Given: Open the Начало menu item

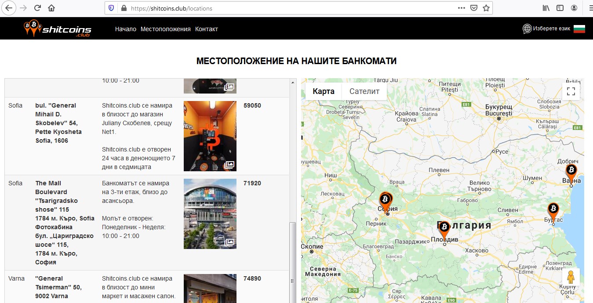Looking at the screenshot, I should (126, 29).
